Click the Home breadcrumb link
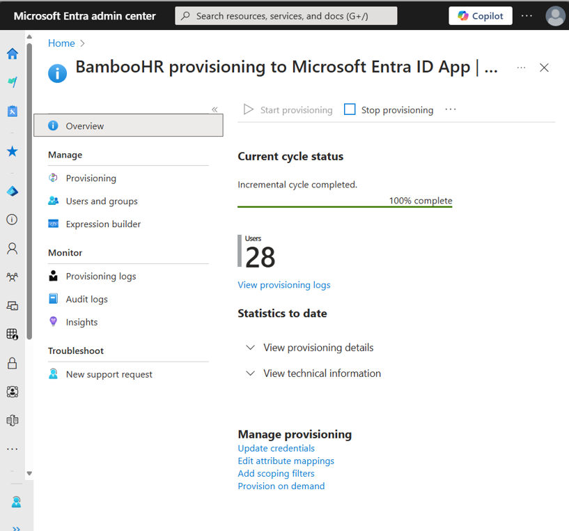 61,43
